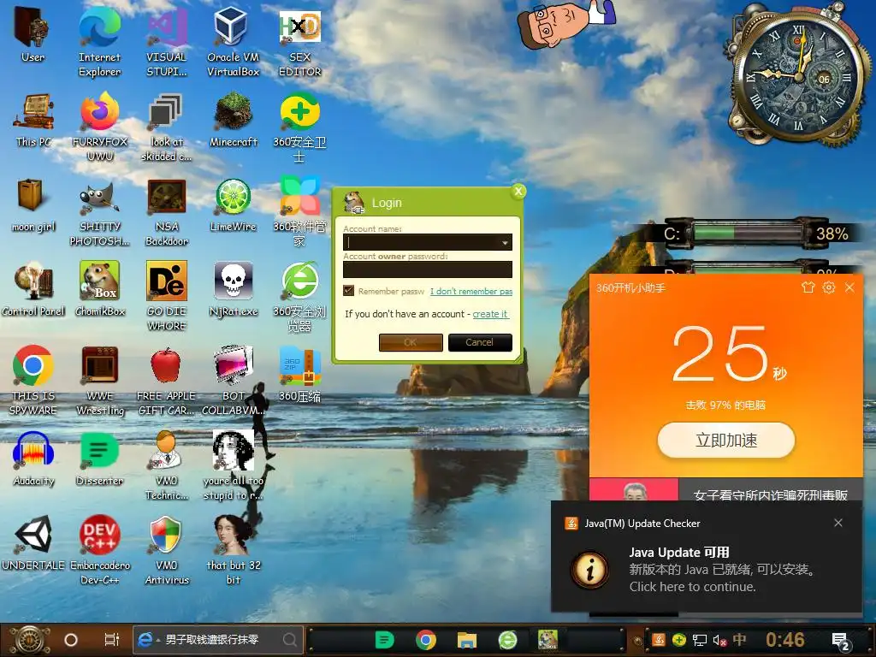Open FREE APPLE GIFT CAR... icon
Image resolution: width=876 pixels, height=657 pixels.
pos(167,381)
